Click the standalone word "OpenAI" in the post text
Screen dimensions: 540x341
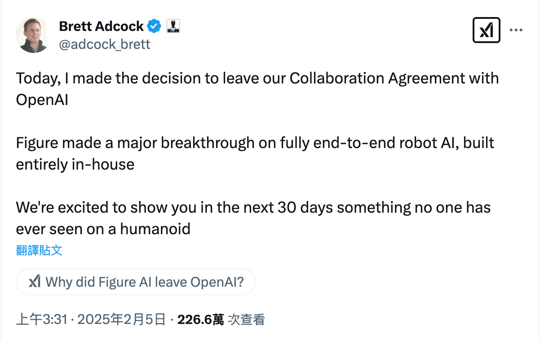click(x=42, y=100)
